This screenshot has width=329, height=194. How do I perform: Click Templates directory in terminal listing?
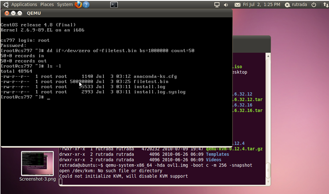pyautogui.click(x=218, y=154)
